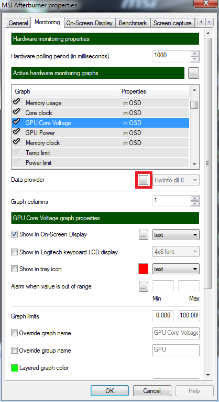Click the hardware polling period input field
The height and width of the screenshot is (402, 219).
(x=172, y=56)
